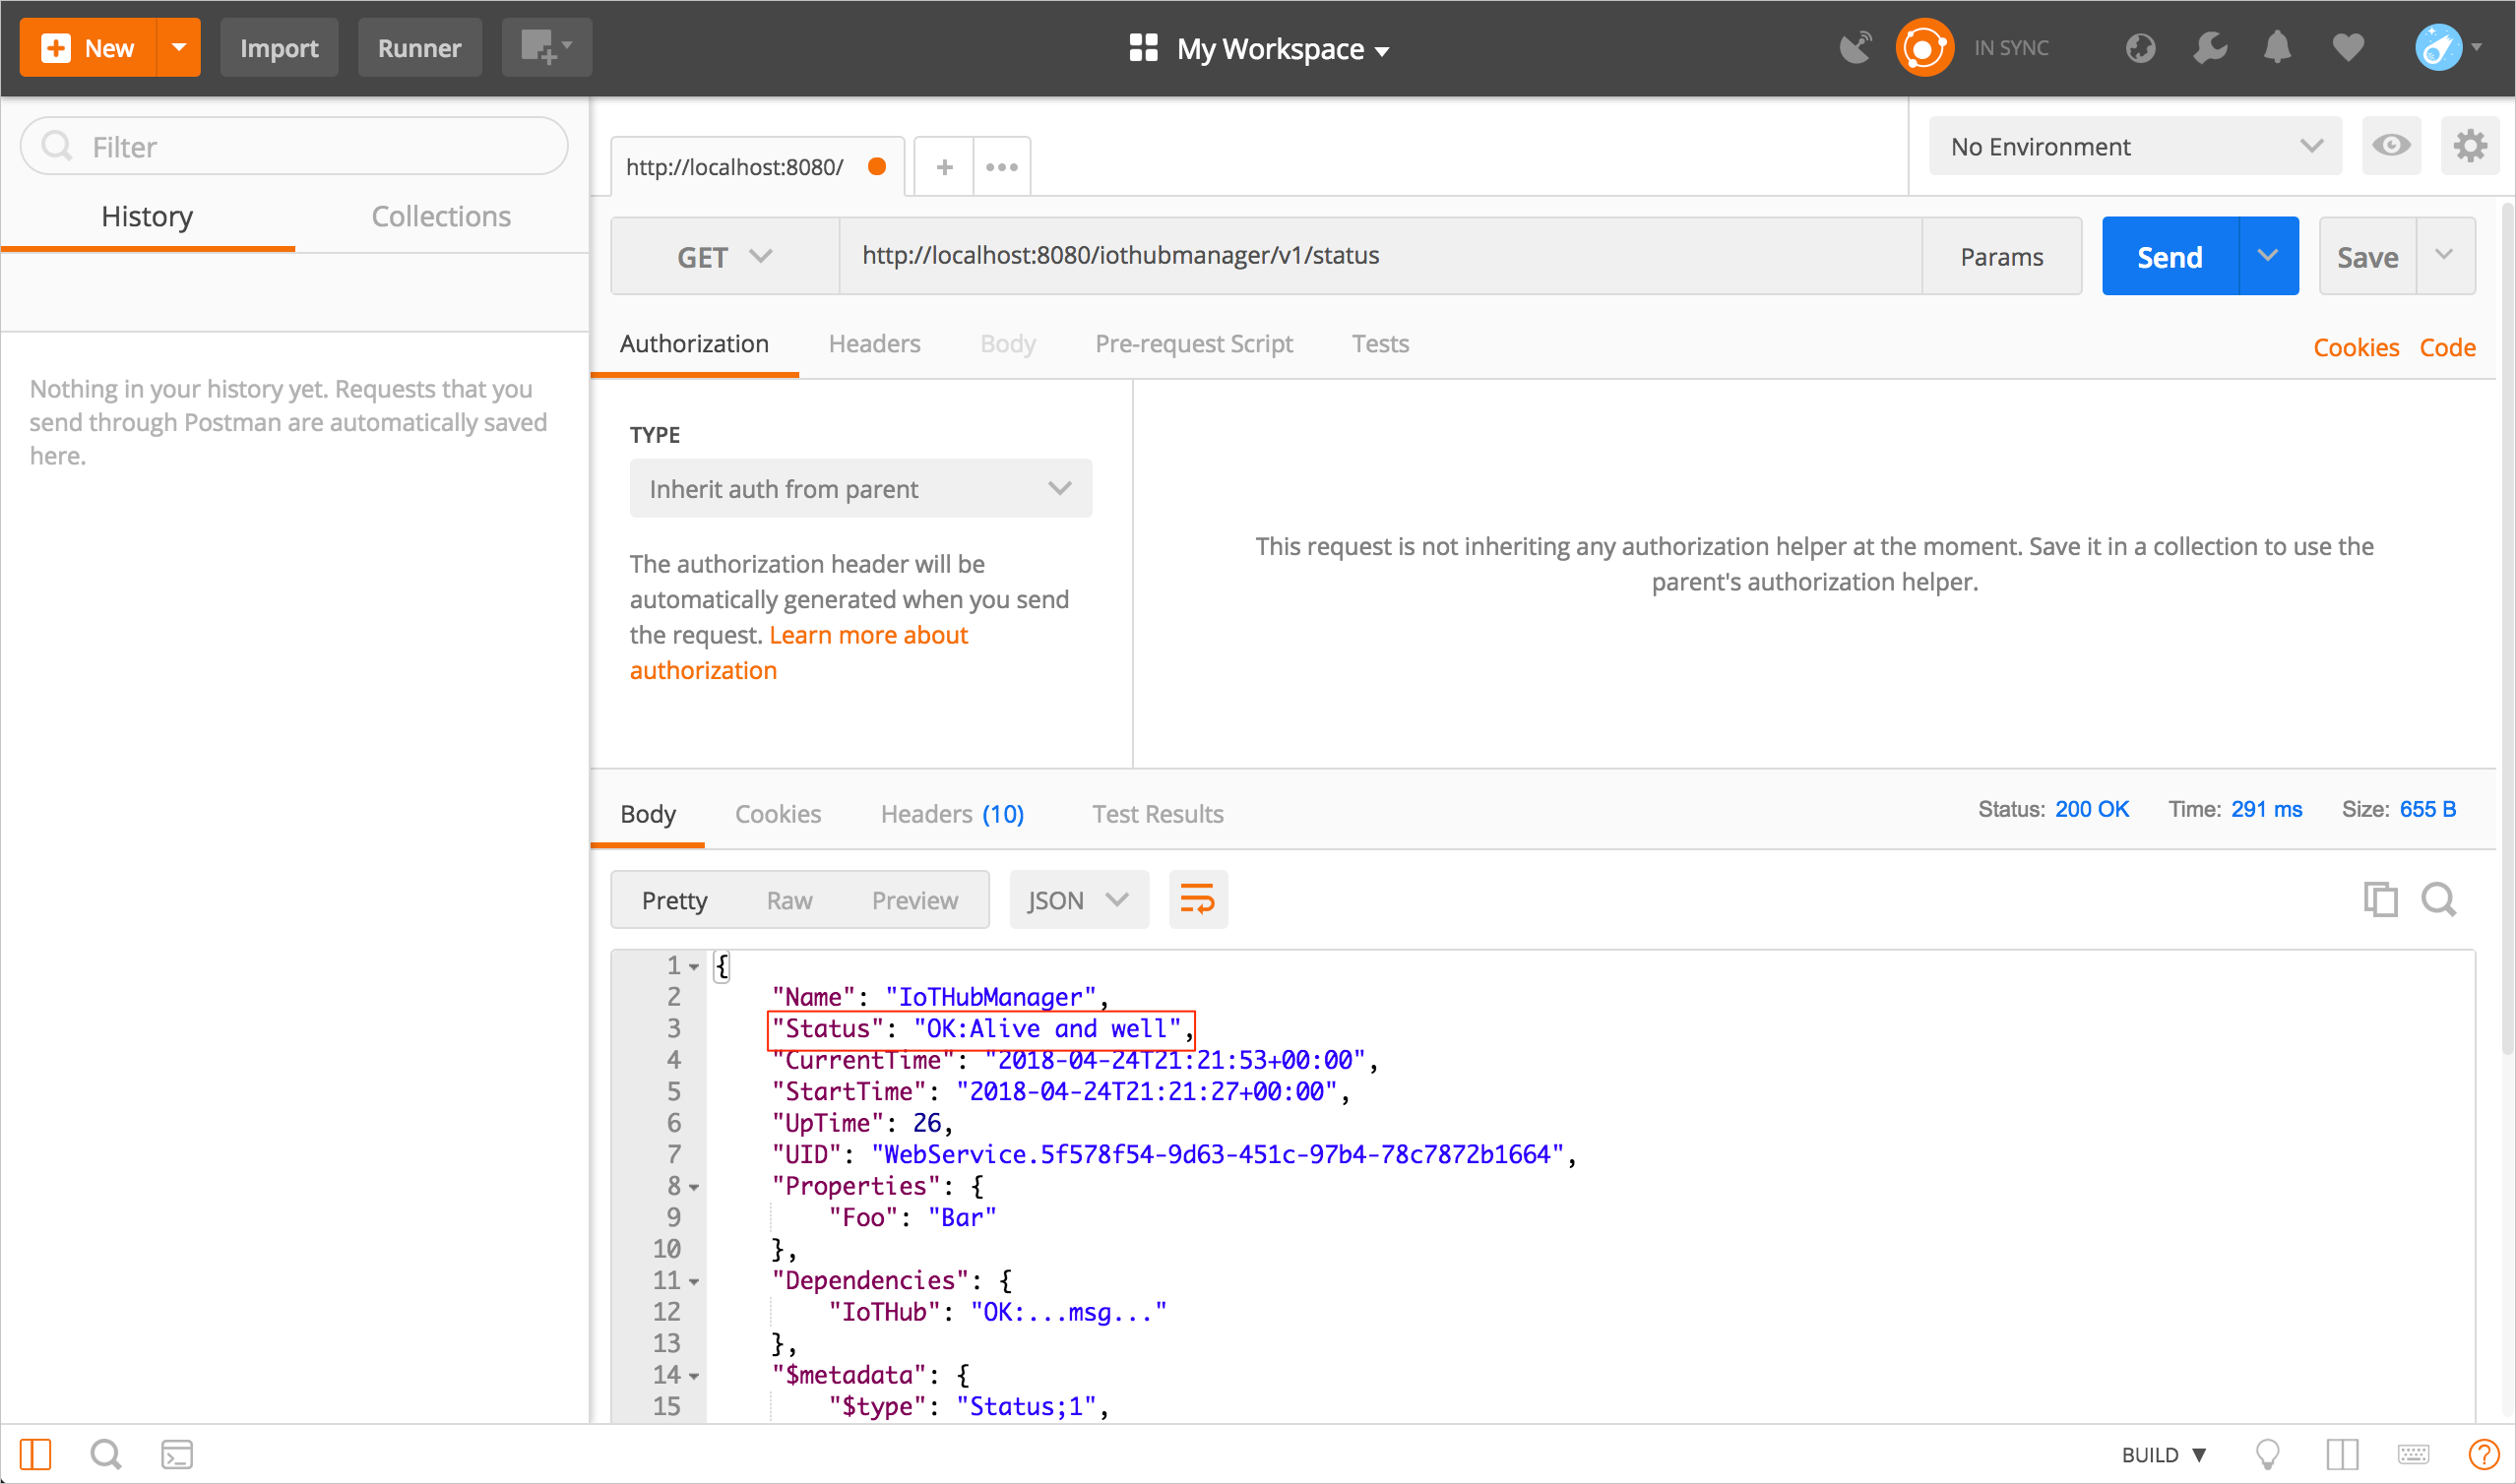The width and height of the screenshot is (2516, 1484).
Task: Open the user avatar menu
Action: (x=2448, y=47)
